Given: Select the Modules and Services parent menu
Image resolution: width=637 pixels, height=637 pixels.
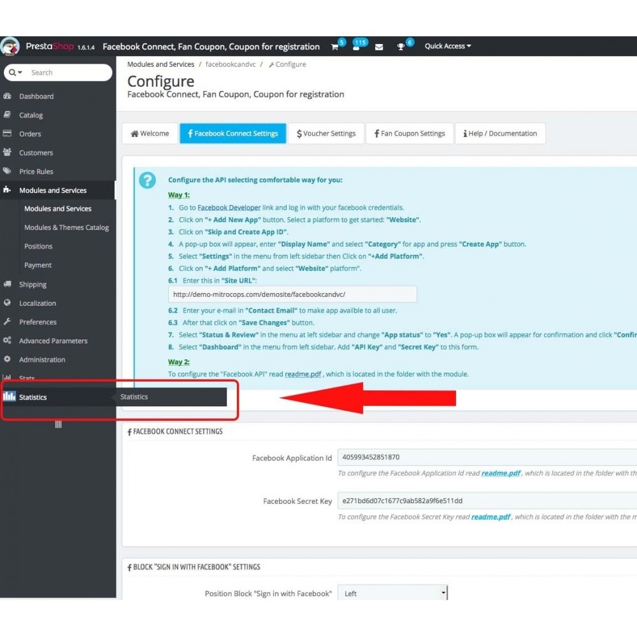Looking at the screenshot, I should [53, 190].
